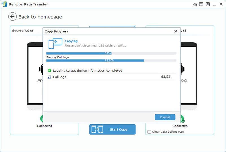The image size is (226, 152).
Task: Close the Syncios Data Transfer main window
Action: pos(221,4)
